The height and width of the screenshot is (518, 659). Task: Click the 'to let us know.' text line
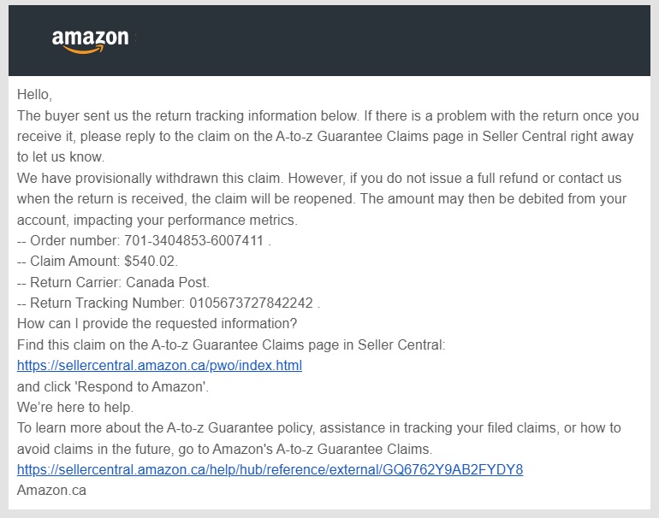click(61, 157)
